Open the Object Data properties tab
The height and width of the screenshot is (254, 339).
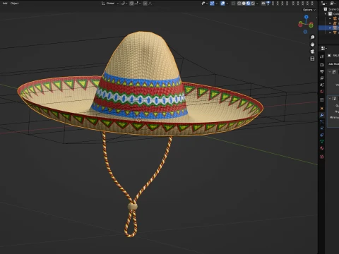pos(322,141)
